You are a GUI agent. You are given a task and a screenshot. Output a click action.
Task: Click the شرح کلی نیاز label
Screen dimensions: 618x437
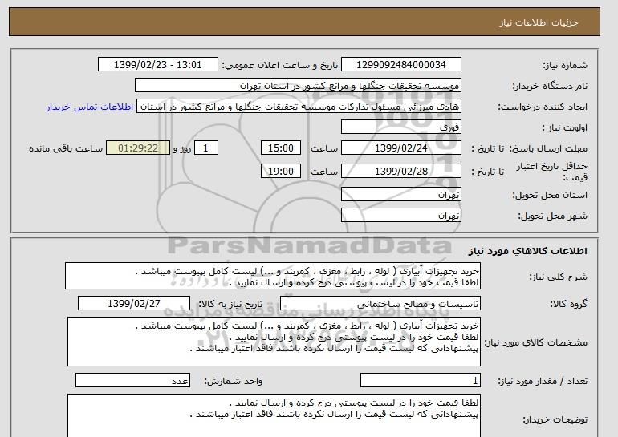coord(558,277)
